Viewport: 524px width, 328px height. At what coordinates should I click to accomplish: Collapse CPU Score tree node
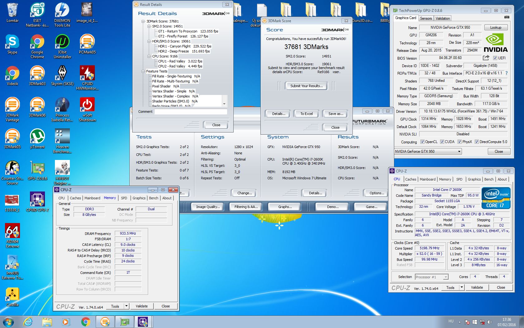tap(149, 56)
